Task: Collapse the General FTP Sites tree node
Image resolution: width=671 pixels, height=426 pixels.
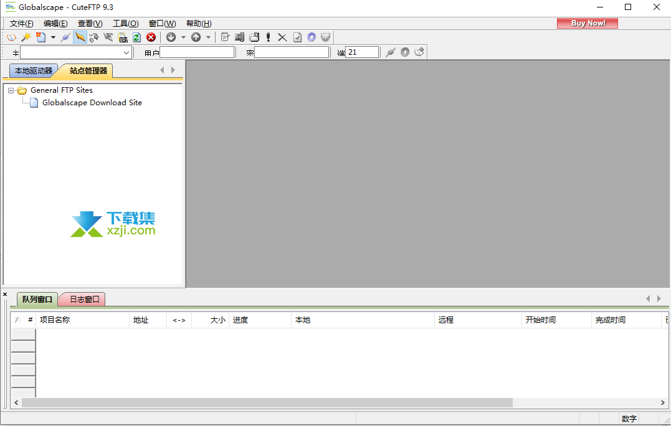Action: [11, 90]
